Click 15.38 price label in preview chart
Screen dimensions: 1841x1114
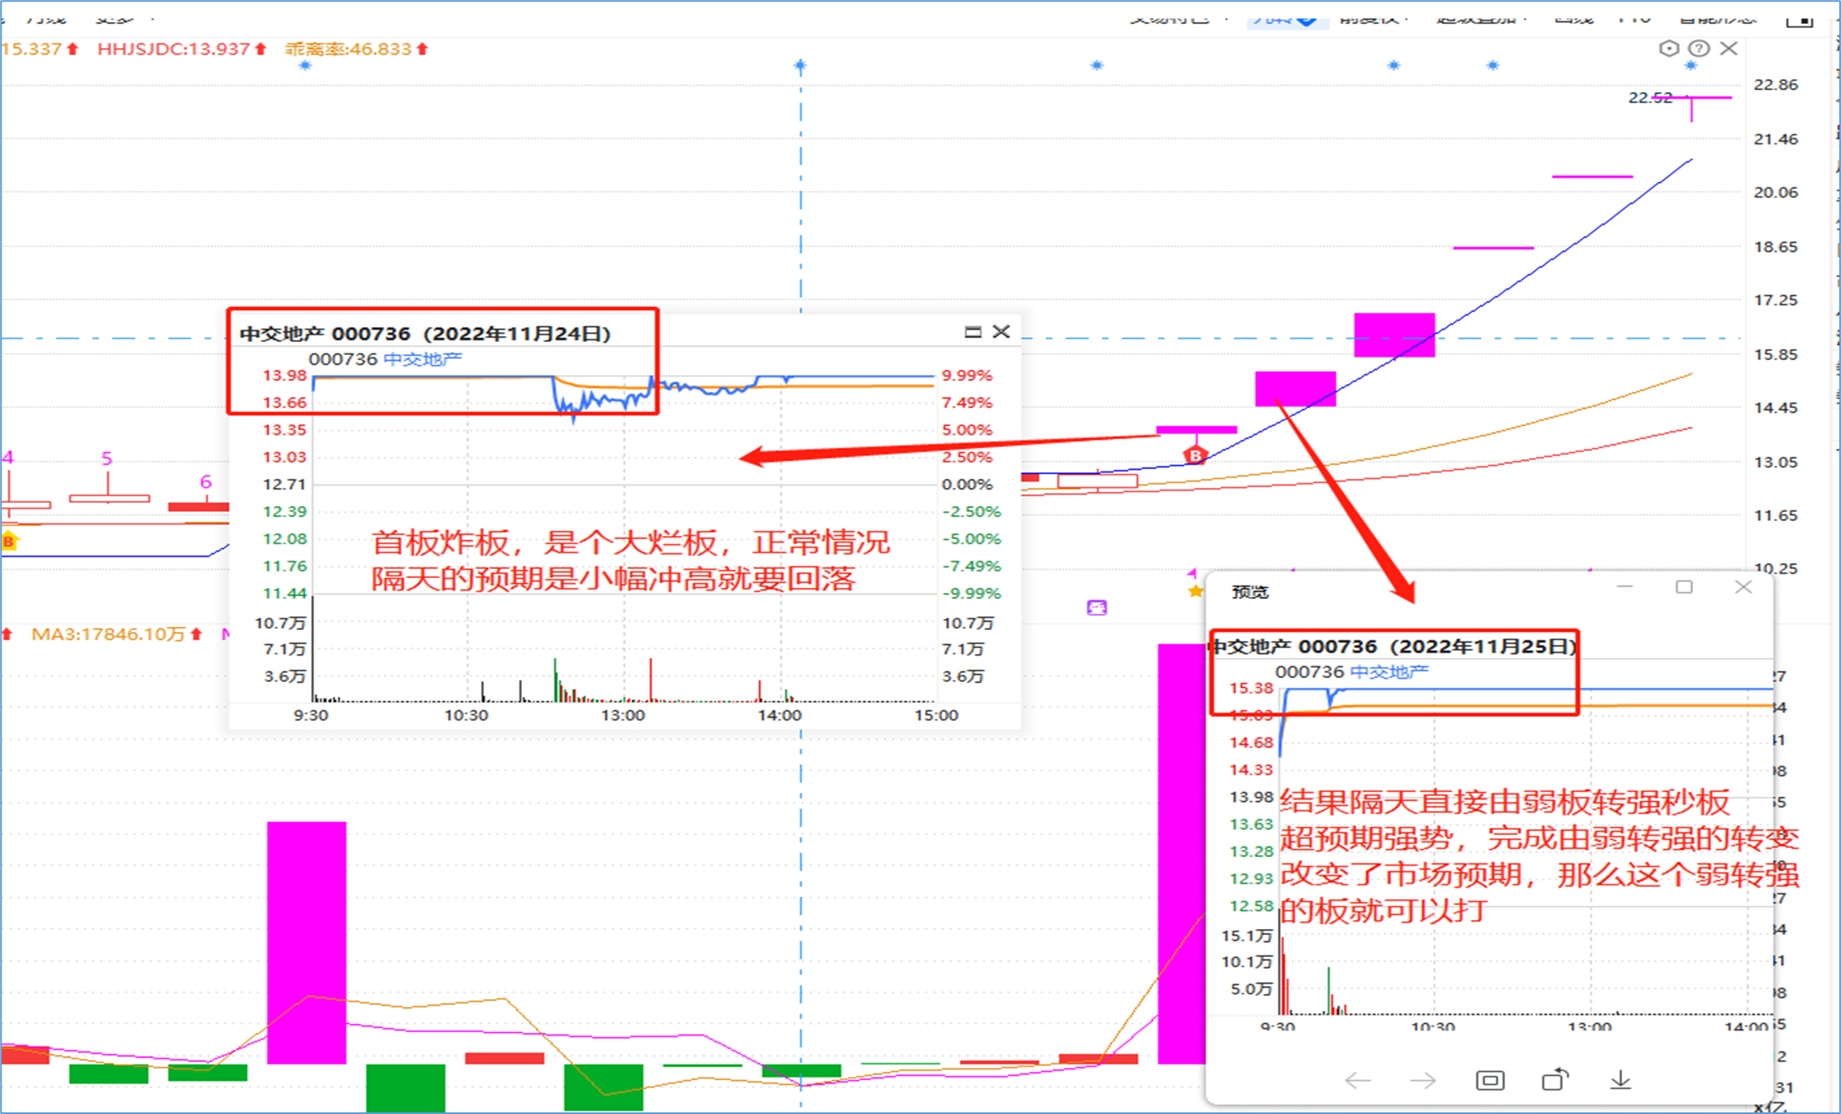coord(1251,688)
